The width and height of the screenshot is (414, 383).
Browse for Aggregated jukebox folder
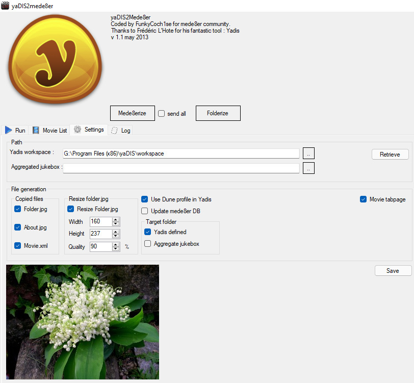click(x=308, y=168)
